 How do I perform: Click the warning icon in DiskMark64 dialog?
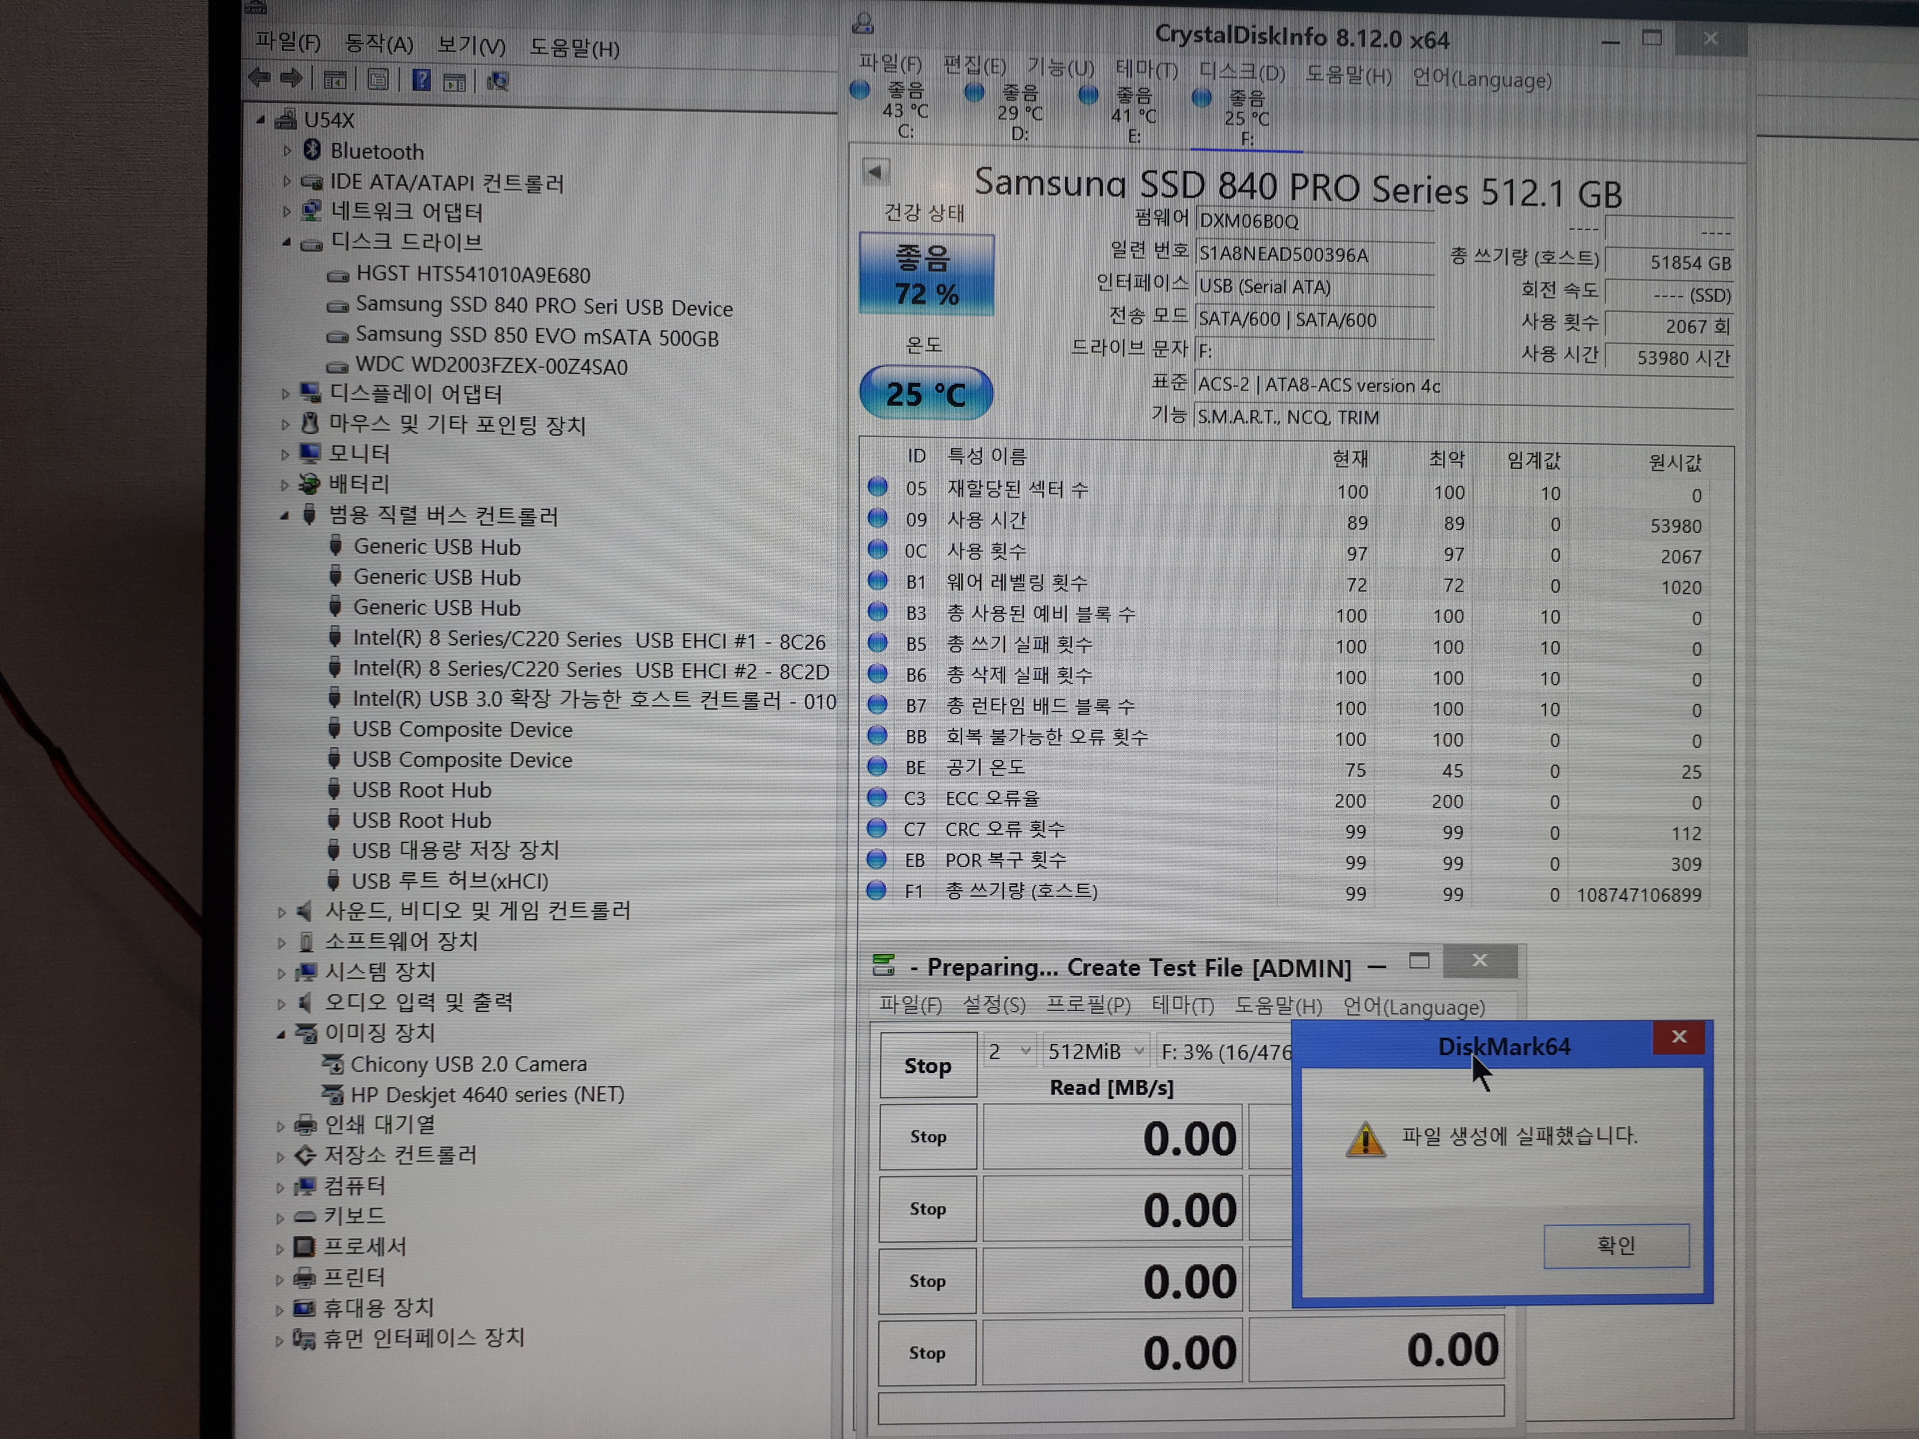click(1365, 1139)
